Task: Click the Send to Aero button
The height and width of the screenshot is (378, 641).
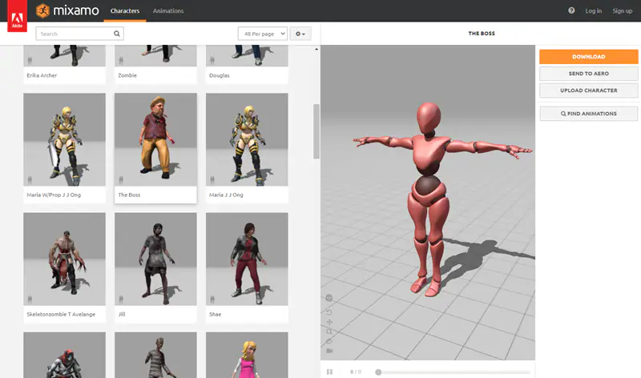Action: click(x=589, y=74)
